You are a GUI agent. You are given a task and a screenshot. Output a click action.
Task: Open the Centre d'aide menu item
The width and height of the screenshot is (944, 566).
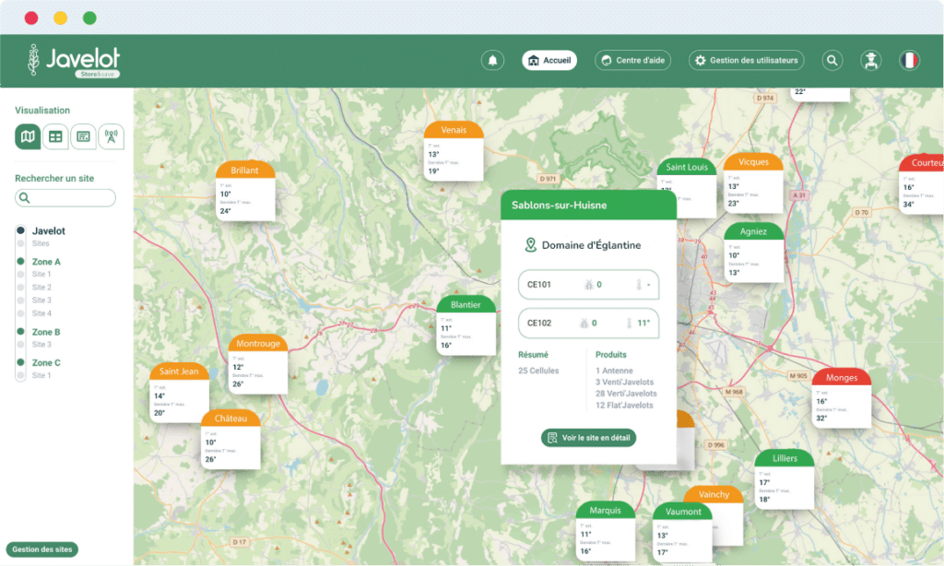point(632,61)
